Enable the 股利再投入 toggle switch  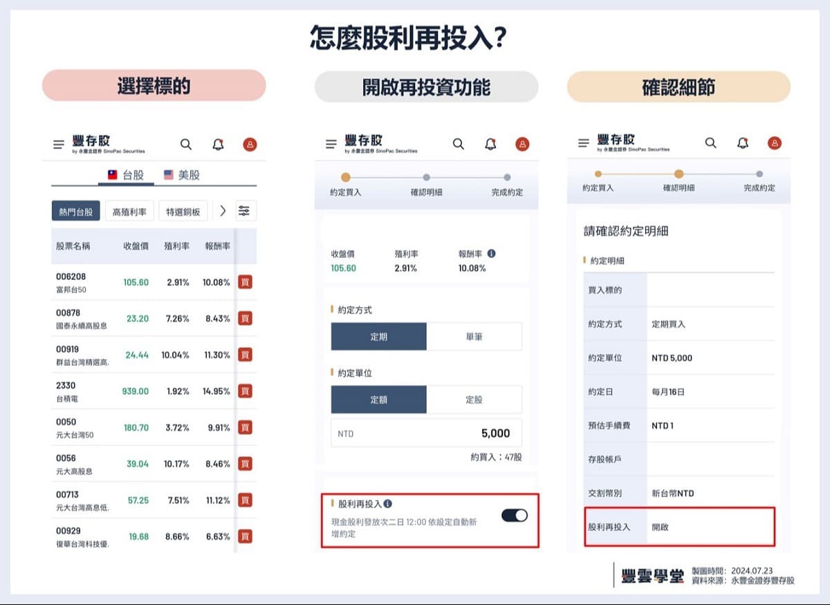(x=513, y=516)
